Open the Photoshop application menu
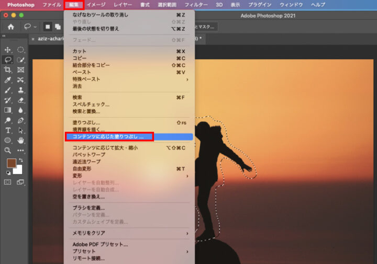The image size is (377, 264). (21, 5)
